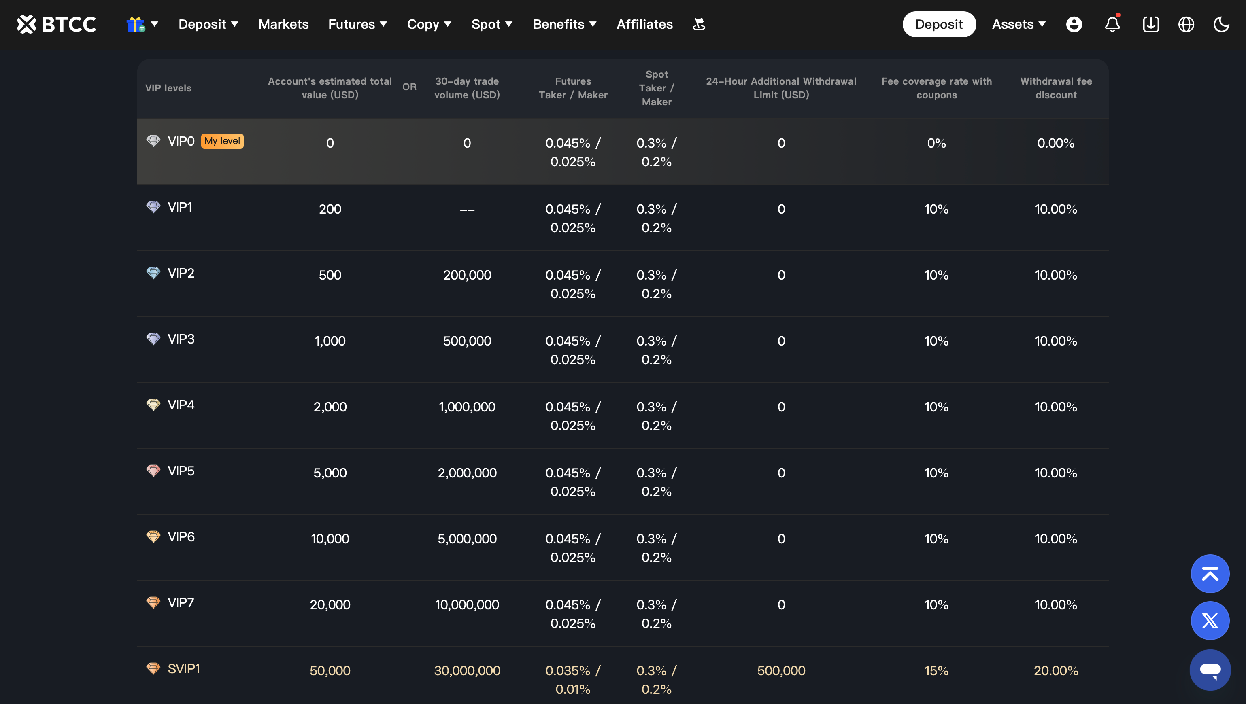1246x704 pixels.
Task: Click the 20.00% withdrawal fee discount
Action: click(1056, 671)
